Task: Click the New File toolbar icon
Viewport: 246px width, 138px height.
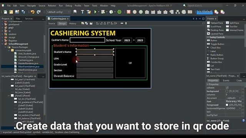Action: (x=5, y=12)
